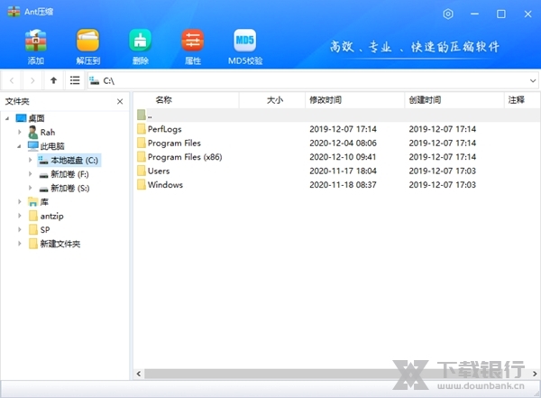This screenshot has height=398, width=541.
Task: Select the Windows folder row
Action: pyautogui.click(x=336, y=185)
